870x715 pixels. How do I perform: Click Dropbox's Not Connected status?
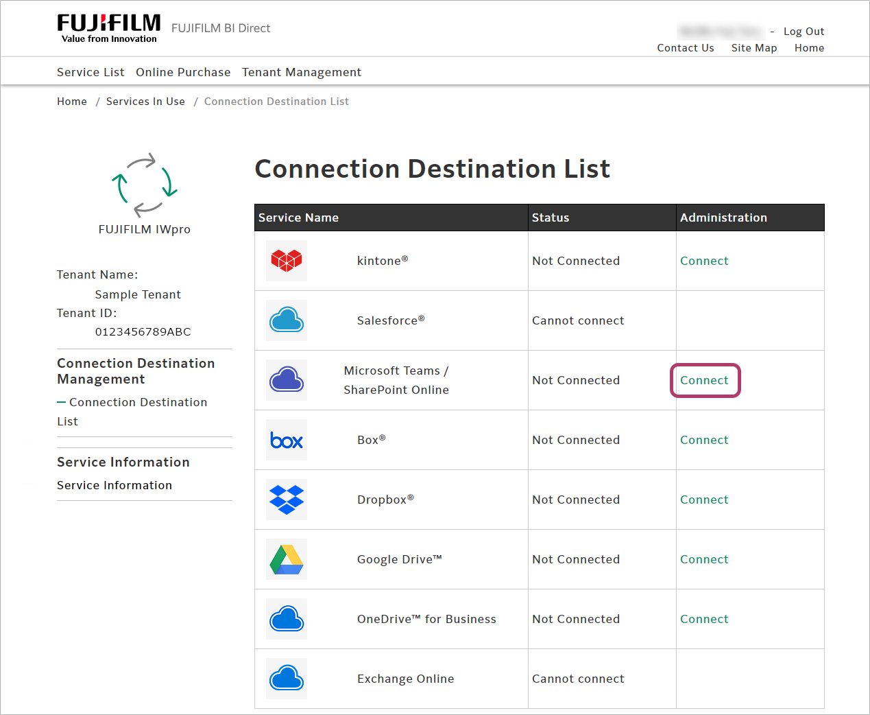pos(576,500)
